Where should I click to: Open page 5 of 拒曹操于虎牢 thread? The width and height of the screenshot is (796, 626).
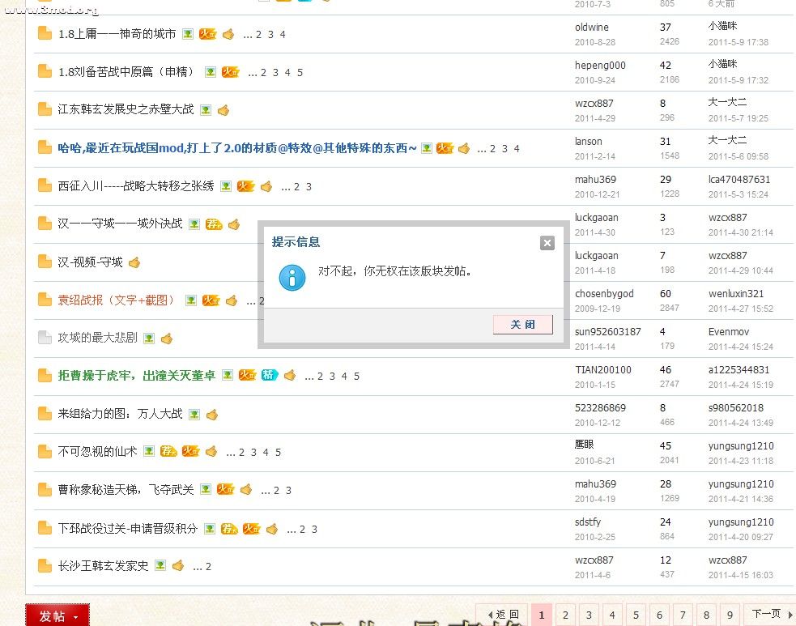pos(356,377)
